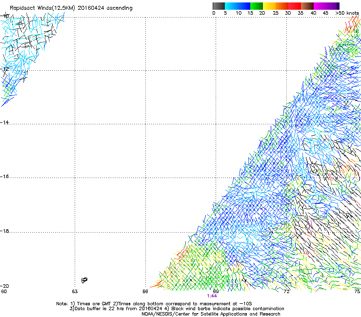Click the gray 0-5 knots legend swatch
The image size is (361, 317).
click(219, 6)
